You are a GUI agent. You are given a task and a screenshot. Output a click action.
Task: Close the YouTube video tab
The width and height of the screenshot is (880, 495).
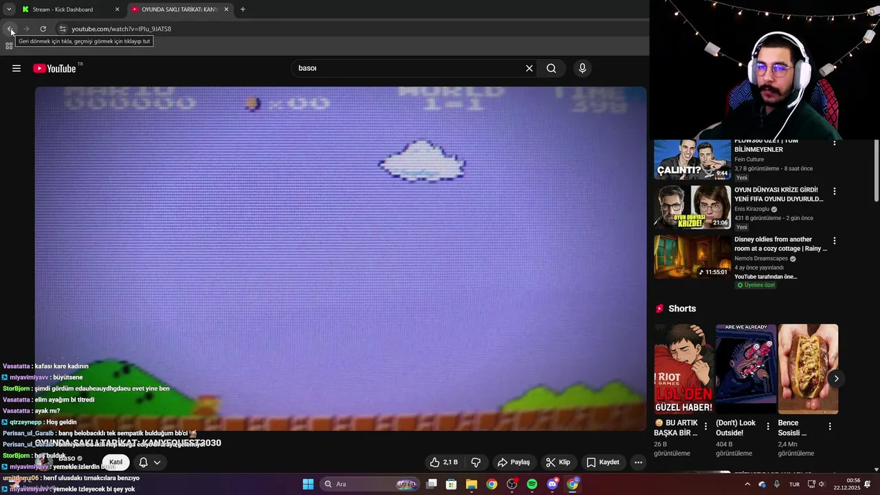(226, 10)
